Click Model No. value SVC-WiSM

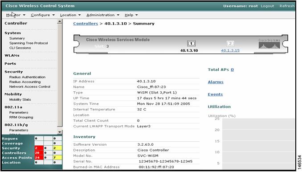pos(148,156)
